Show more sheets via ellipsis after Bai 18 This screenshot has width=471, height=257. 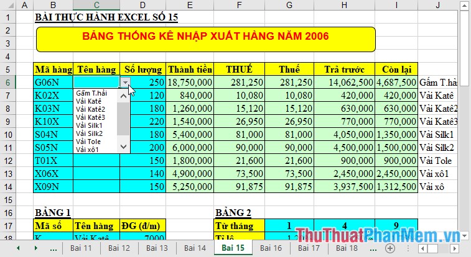(x=373, y=248)
